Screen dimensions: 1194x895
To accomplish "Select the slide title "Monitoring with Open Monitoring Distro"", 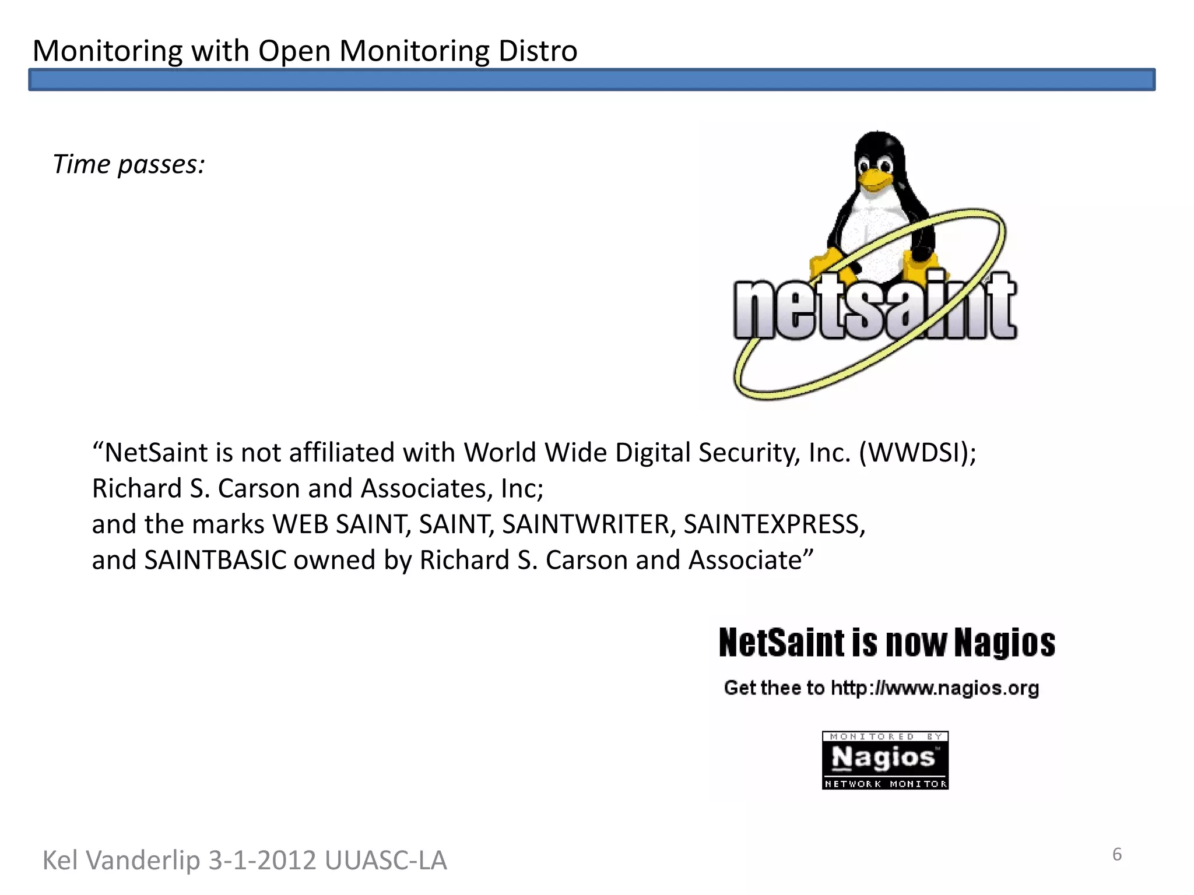I will 305,51.
